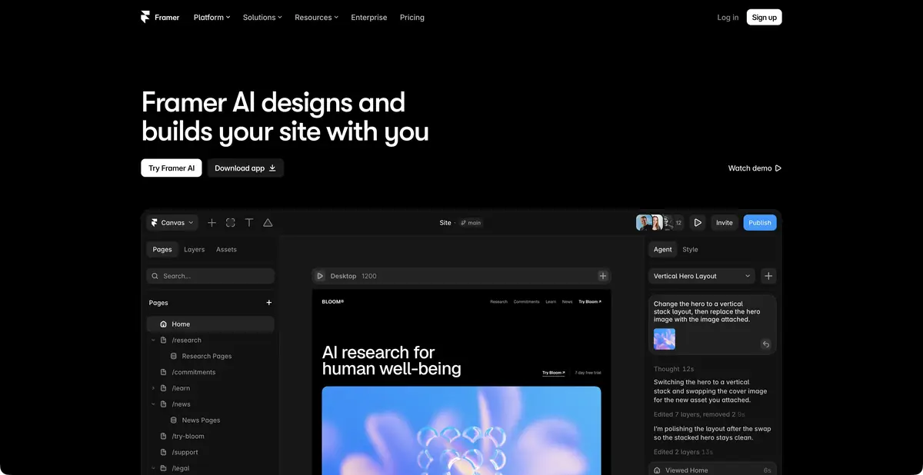Click the blue Publish button

pyautogui.click(x=760, y=223)
